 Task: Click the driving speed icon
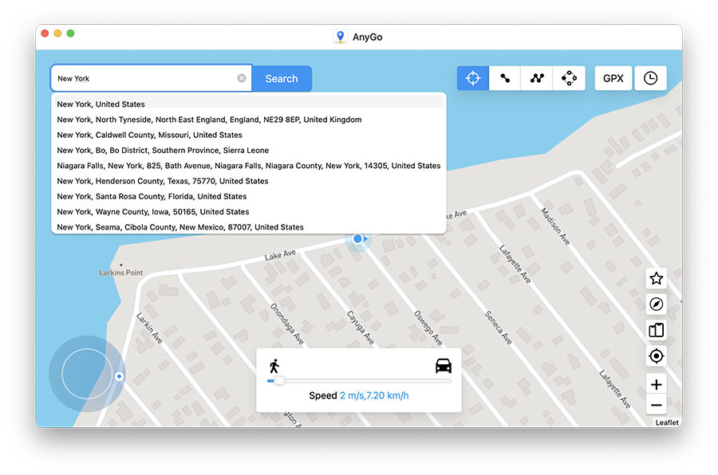click(x=444, y=364)
